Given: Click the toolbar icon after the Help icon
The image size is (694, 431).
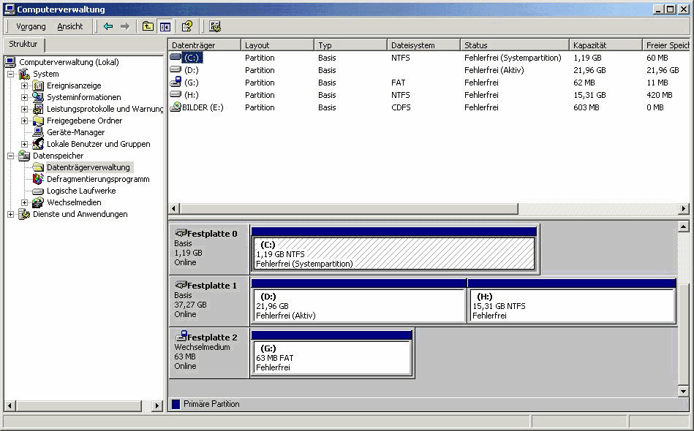Looking at the screenshot, I should pos(215,26).
